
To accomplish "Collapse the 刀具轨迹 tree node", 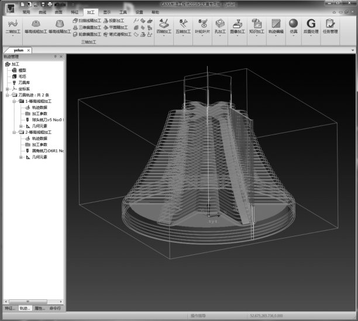I will (8, 95).
